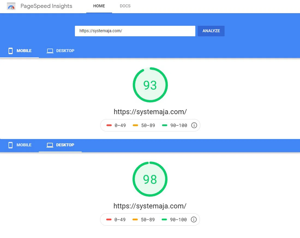Click the orange 50-89 legend marker

tap(135, 125)
